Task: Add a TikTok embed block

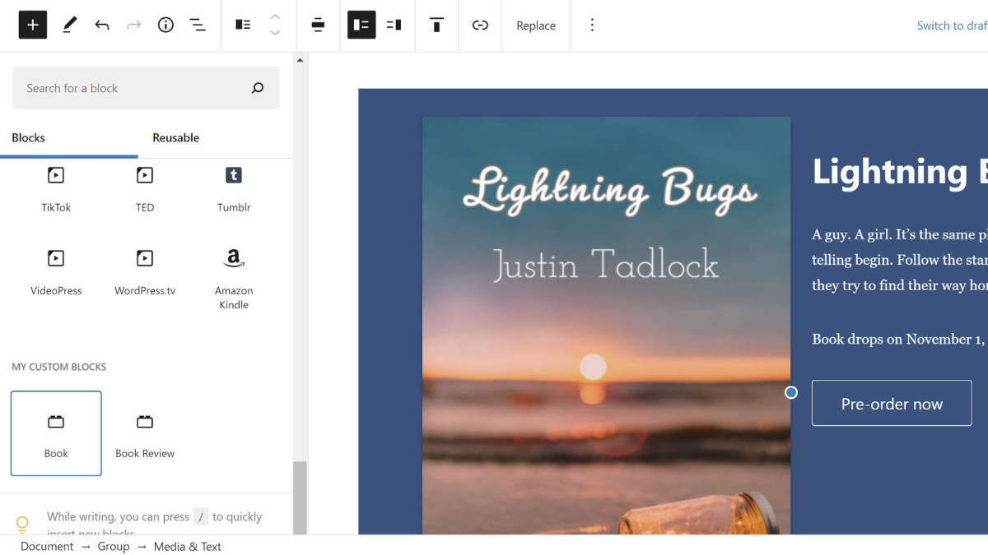Action: [x=55, y=187]
